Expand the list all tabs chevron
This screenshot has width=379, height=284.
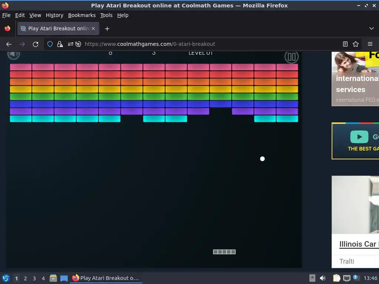[x=372, y=28]
